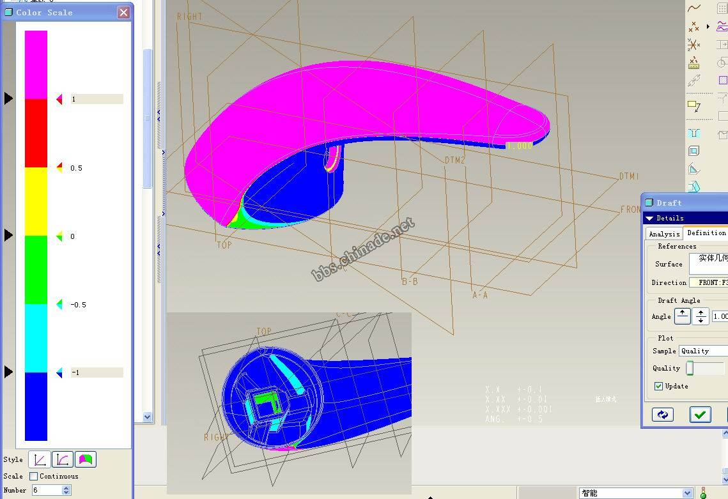Viewport: 728px width, 499px height.
Task: Accept the draft analysis with green checkmark
Action: (700, 415)
